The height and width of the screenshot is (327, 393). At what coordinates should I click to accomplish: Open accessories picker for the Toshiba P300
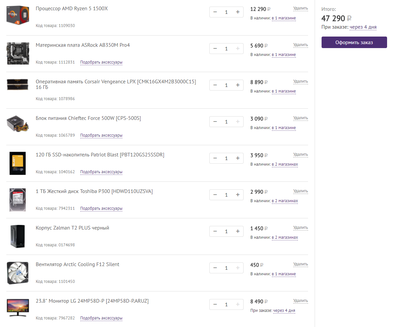(x=101, y=208)
